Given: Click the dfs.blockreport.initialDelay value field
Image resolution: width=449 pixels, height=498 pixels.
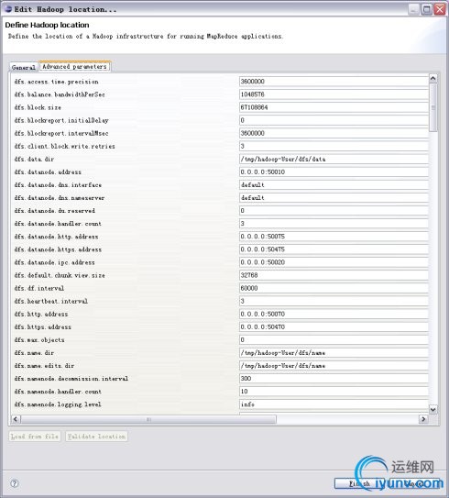Looking at the screenshot, I should click(334, 120).
